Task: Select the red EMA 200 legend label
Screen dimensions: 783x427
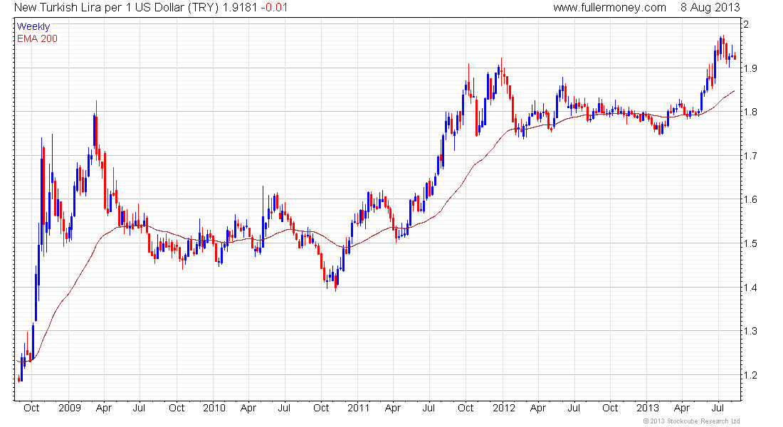Action: 38,38
